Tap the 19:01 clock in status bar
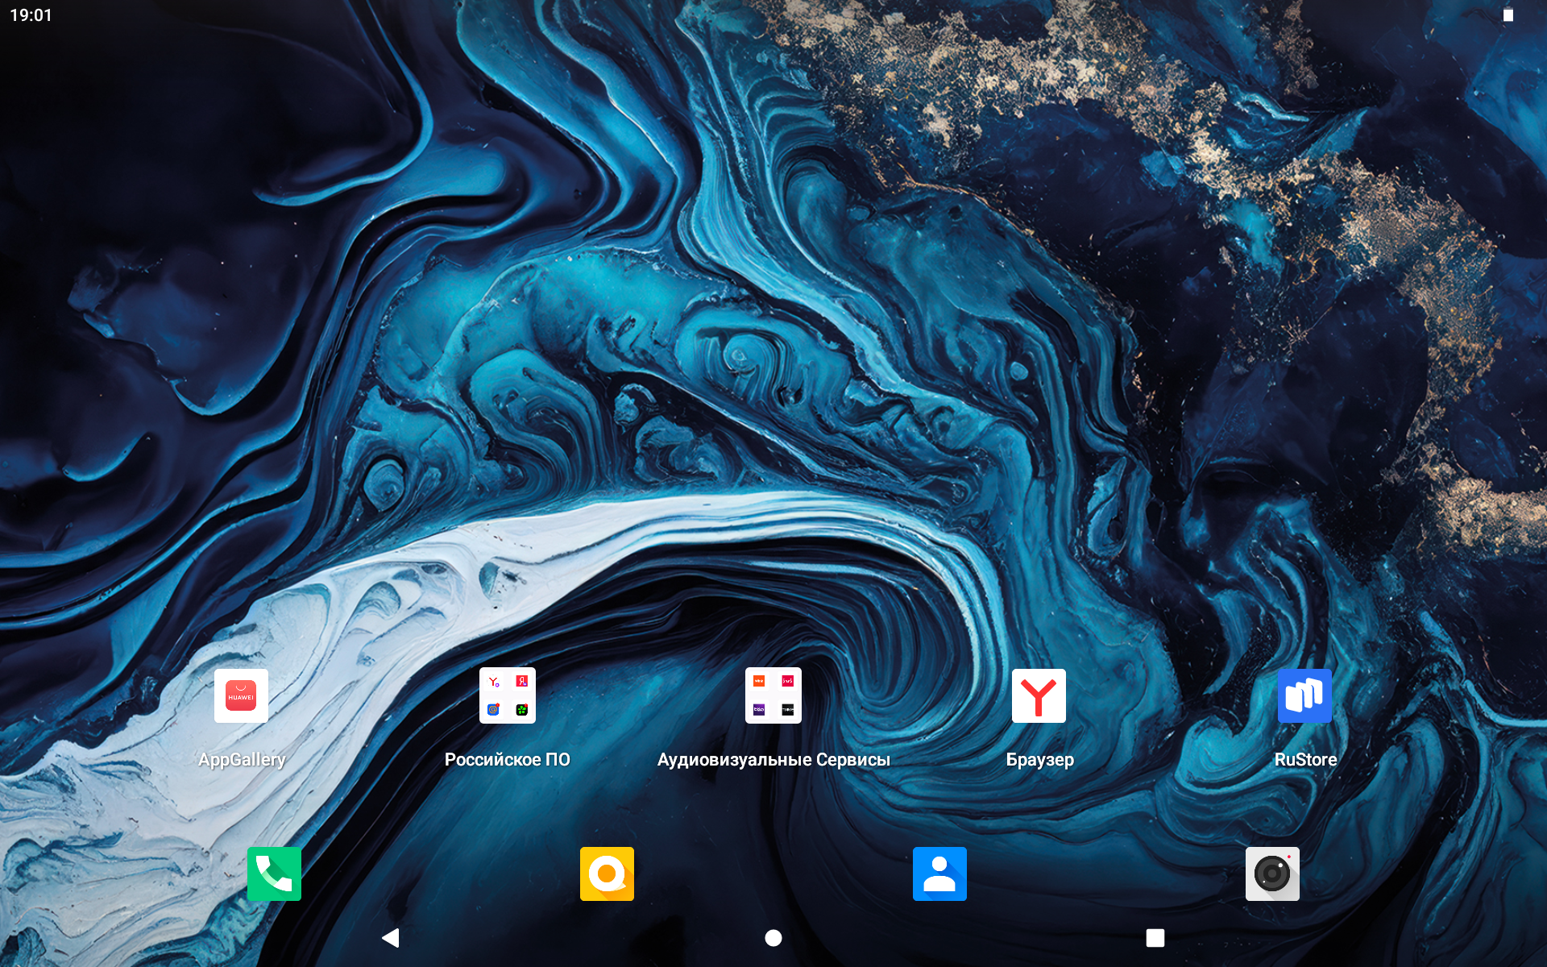 pyautogui.click(x=31, y=15)
